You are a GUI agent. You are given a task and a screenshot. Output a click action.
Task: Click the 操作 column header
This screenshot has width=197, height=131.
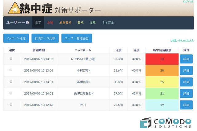pos(186,50)
